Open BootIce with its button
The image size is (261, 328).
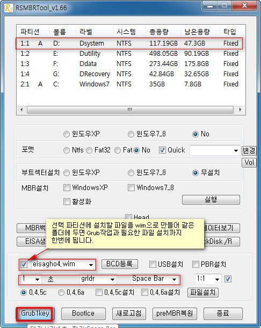pyautogui.click(x=83, y=314)
